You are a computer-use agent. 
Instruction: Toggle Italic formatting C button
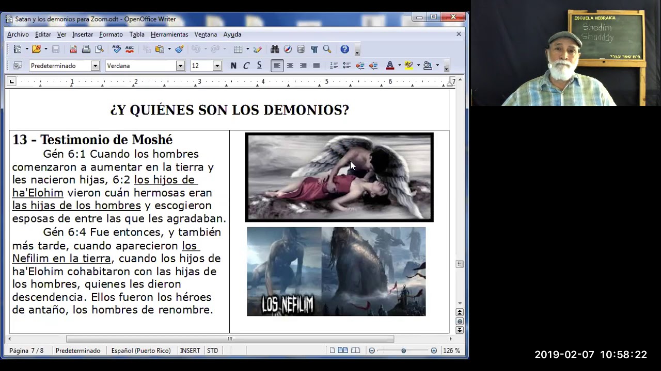[x=246, y=65]
